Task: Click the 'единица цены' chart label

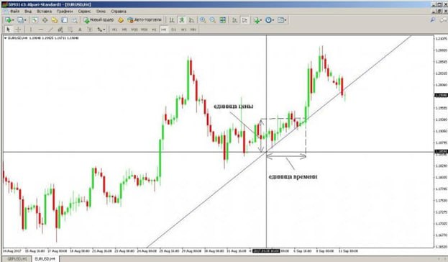Action: [x=233, y=106]
